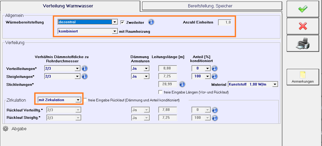Screen dimensions: 322x146
Task: Click info icon beside Stichleitungen length
Action: click(x=182, y=84)
